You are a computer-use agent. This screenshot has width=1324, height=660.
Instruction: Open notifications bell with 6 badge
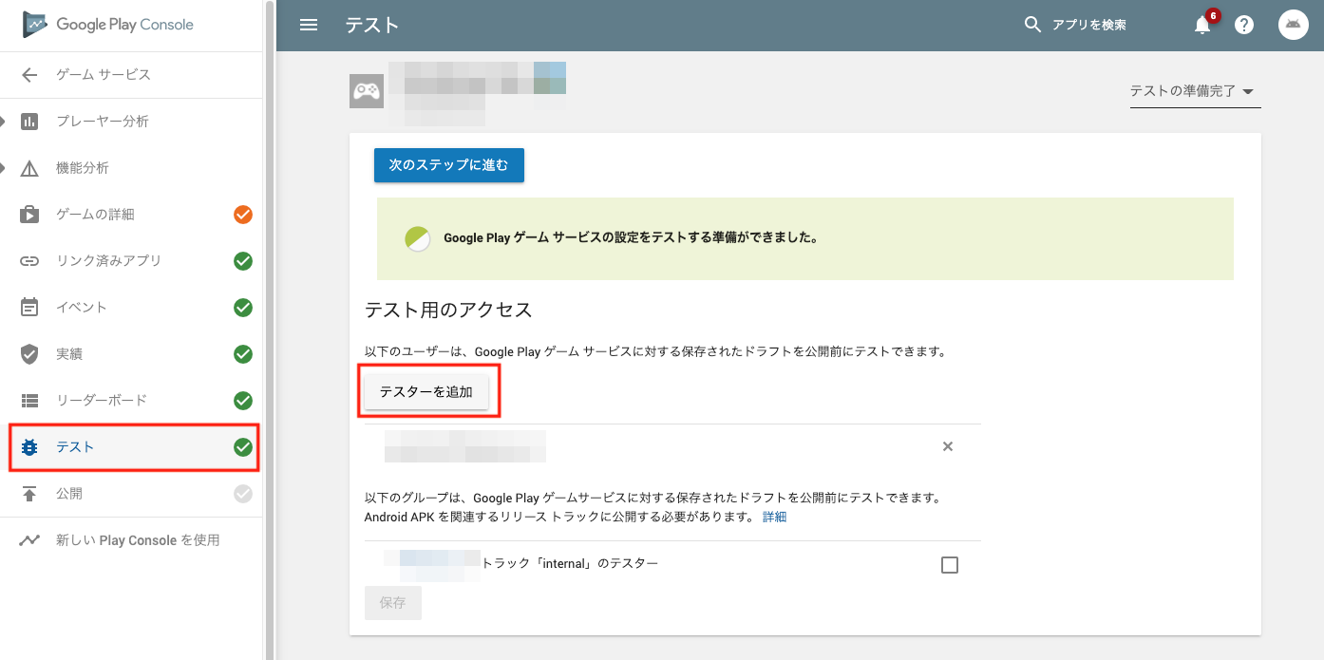(1204, 24)
